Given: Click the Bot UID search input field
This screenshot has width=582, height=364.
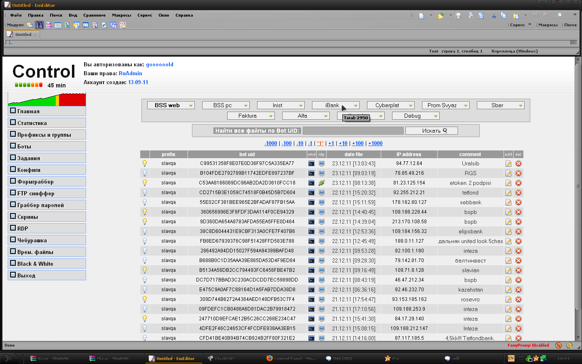Looking at the screenshot, I should 353,131.
